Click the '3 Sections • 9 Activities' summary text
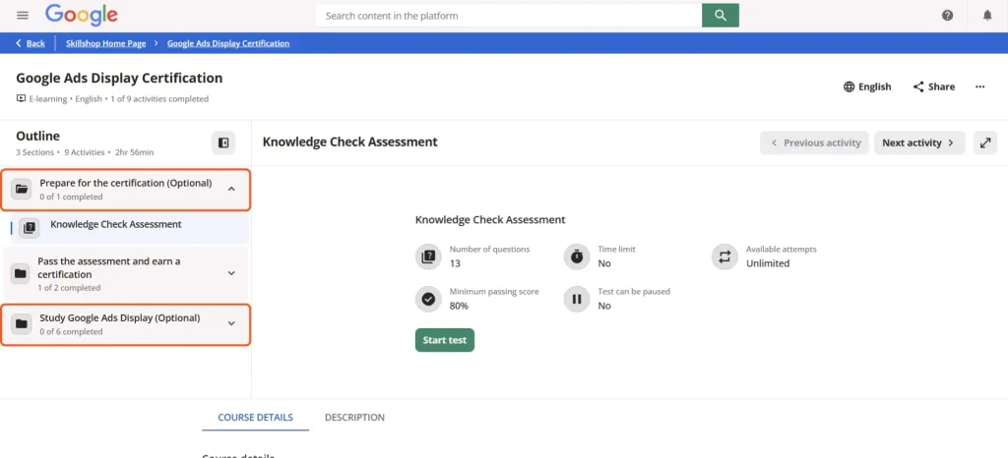The image size is (1008, 458). tap(62, 152)
